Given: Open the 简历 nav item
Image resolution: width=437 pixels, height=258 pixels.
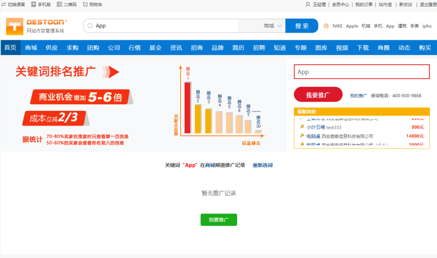Looking at the screenshot, I should (x=238, y=48).
